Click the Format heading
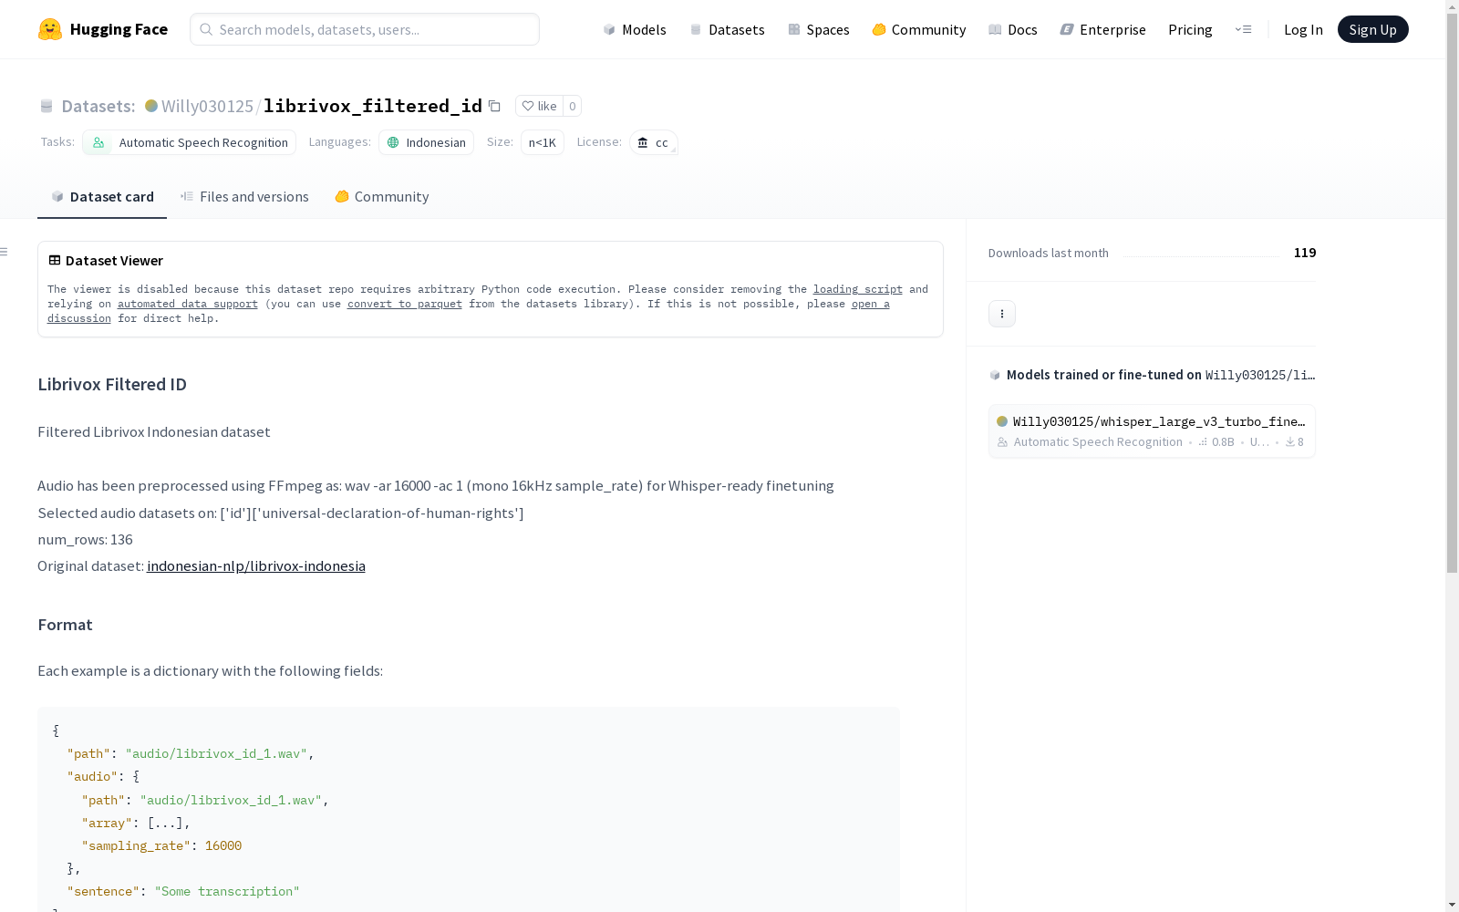1459x912 pixels. pos(65,625)
